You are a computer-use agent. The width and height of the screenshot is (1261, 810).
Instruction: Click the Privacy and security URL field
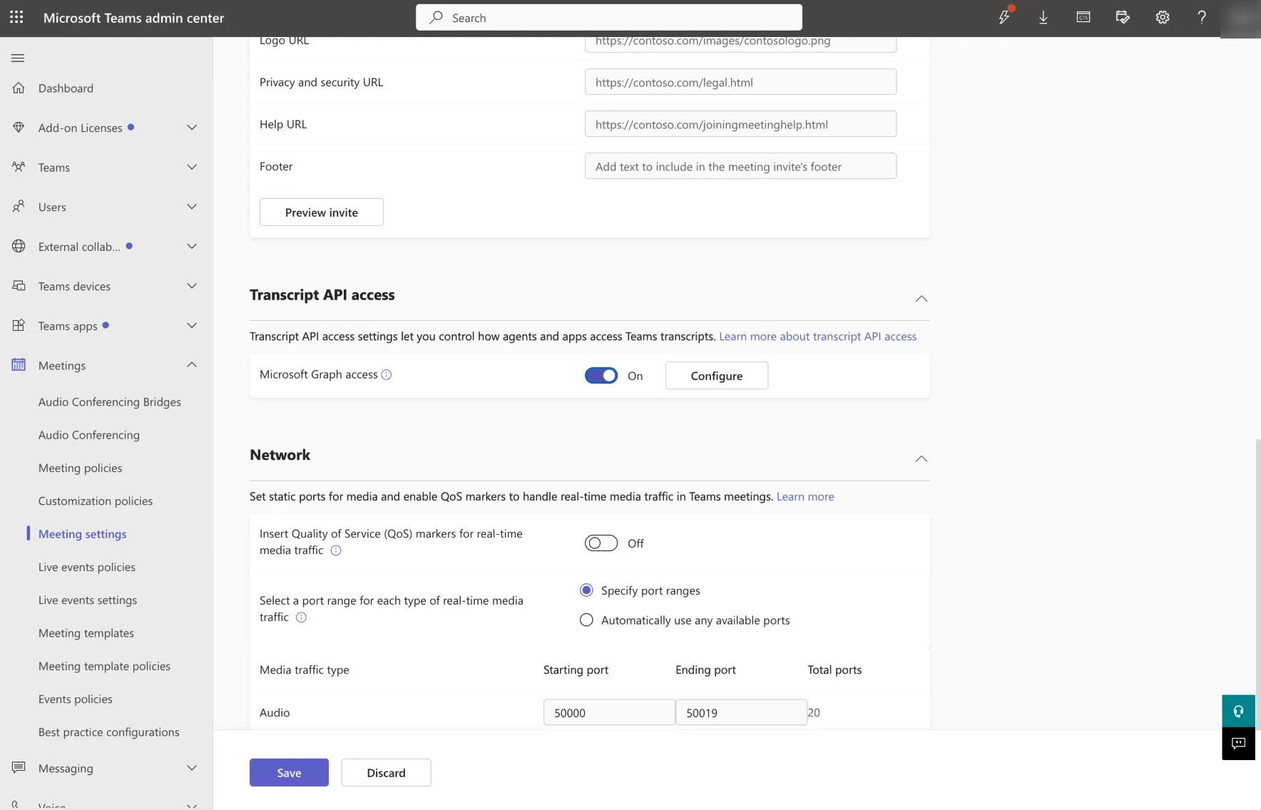[x=740, y=82]
